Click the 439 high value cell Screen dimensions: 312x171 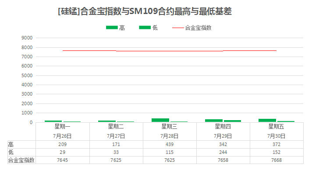coord(170,144)
